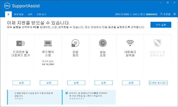
Task: Click the 프로필 label
Action: coord(167,14)
